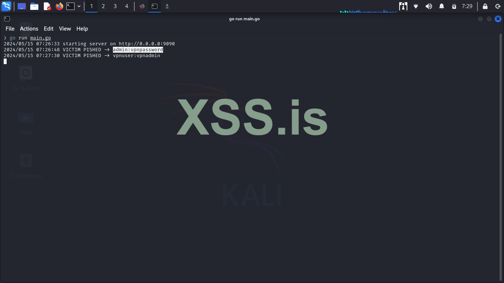The height and width of the screenshot is (283, 504).
Task: Open the network connections tray icon
Action: point(416,6)
